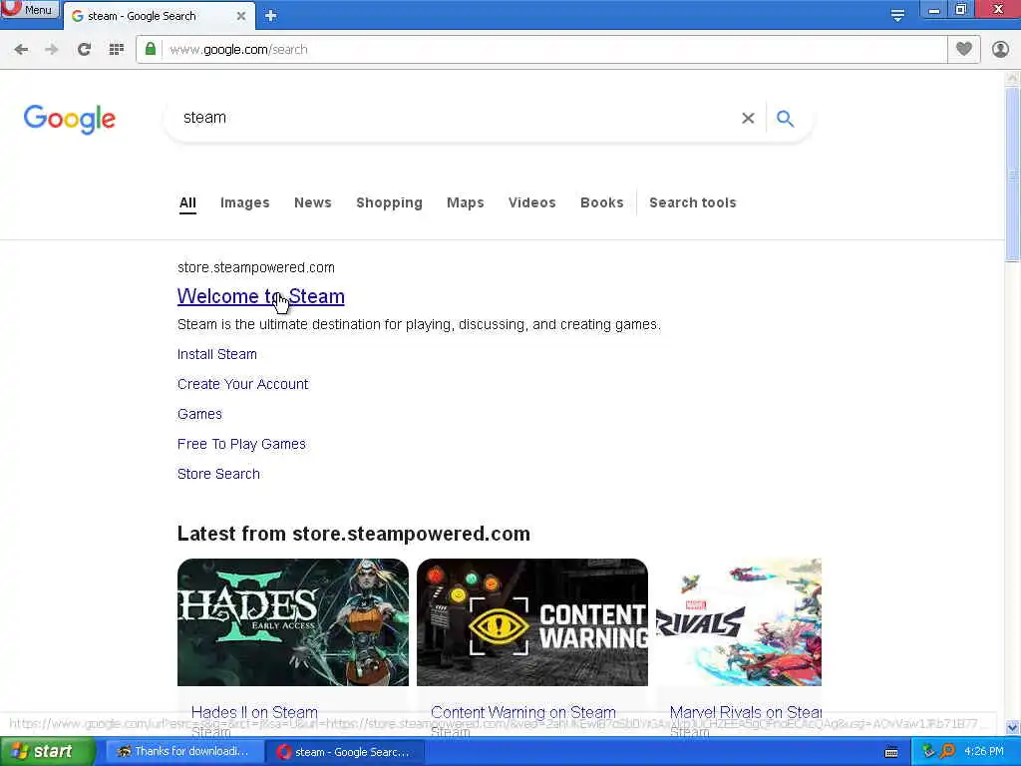This screenshot has height=766, width=1021.
Task: Click the Latest from store.steampowered.com heading
Action: pos(354,534)
